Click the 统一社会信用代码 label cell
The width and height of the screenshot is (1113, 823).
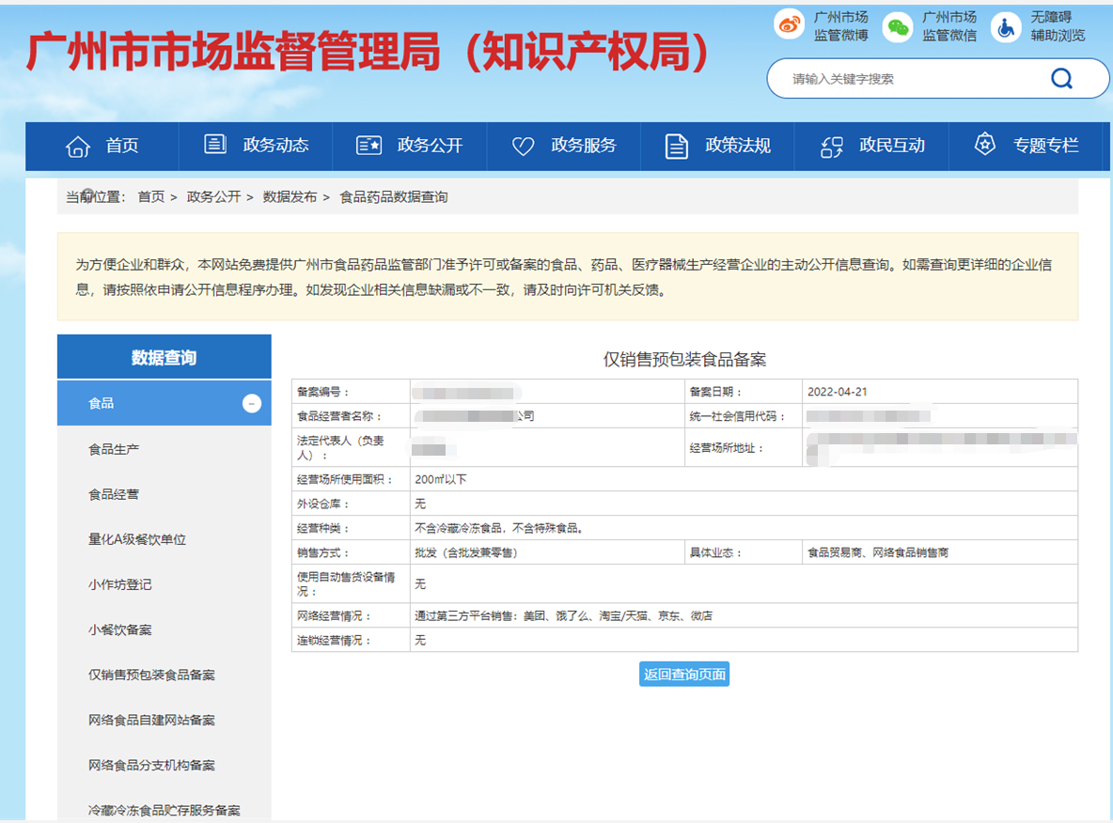point(744,416)
